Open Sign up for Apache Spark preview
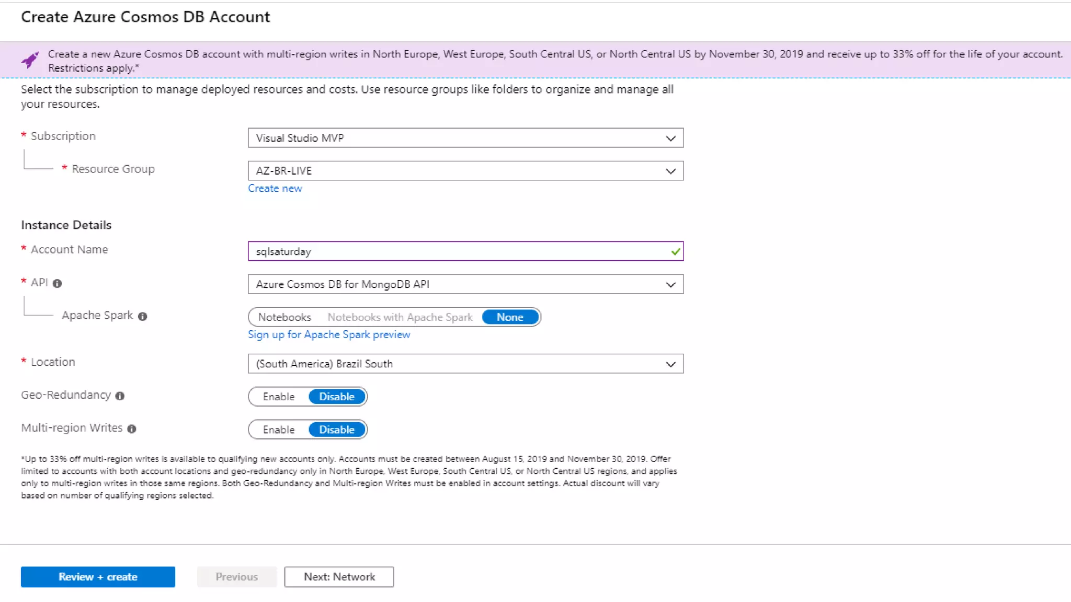 coord(329,334)
